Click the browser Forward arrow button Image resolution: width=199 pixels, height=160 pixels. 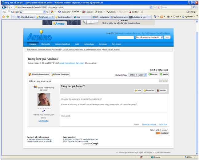pos(8,7)
